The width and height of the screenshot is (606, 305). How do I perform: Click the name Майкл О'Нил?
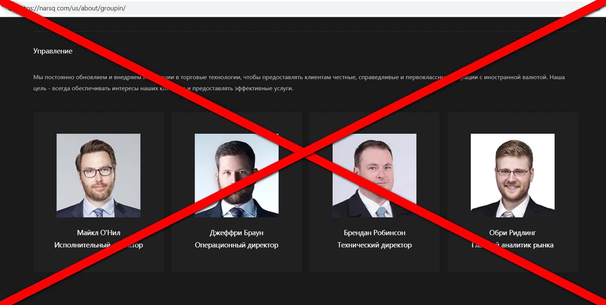click(x=99, y=233)
